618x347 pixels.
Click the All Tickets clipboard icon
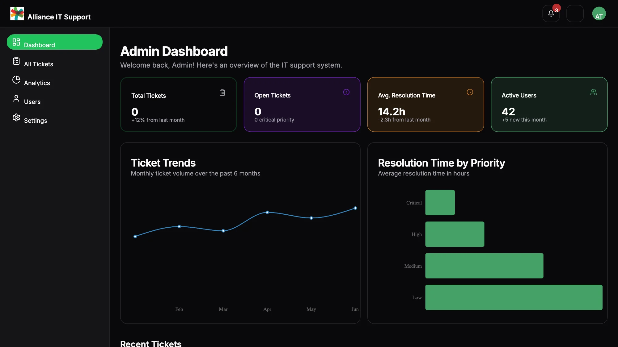click(16, 61)
